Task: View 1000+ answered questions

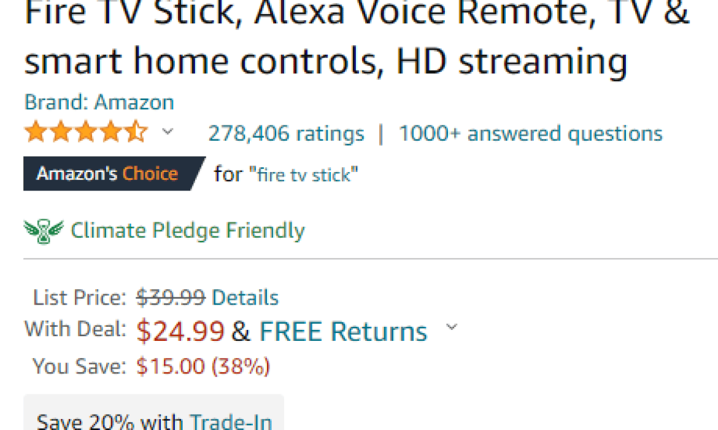Action: pyautogui.click(x=531, y=134)
